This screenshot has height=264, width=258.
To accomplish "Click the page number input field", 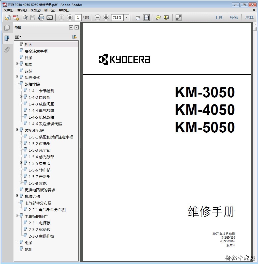I will click(x=78, y=18).
